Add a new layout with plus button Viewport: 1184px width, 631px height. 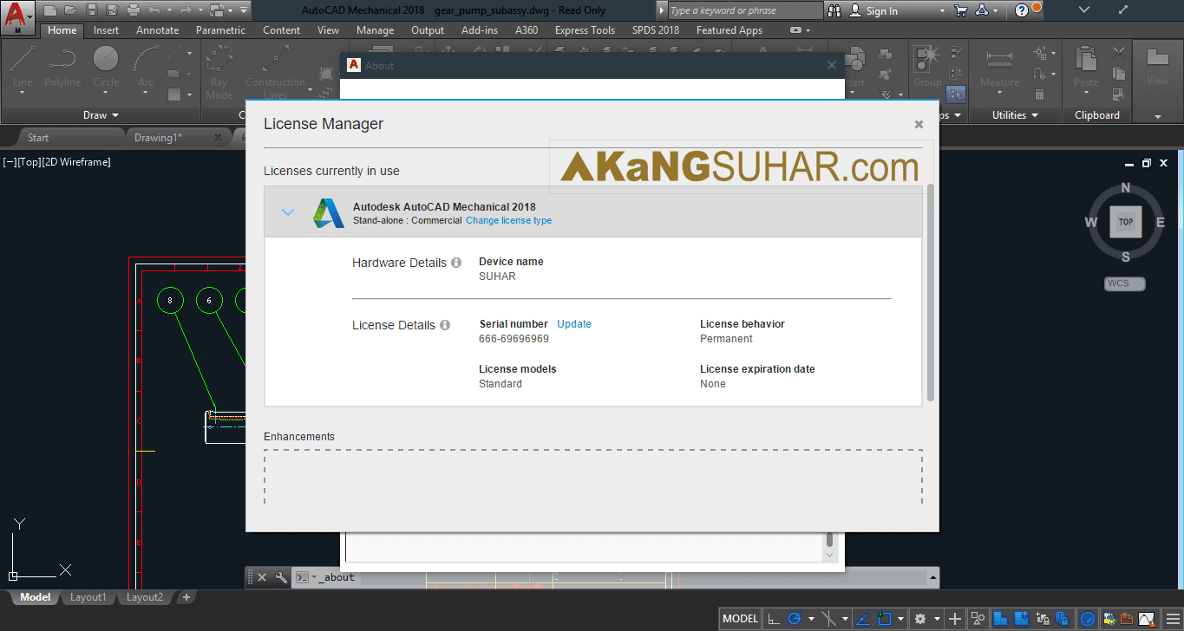pos(186,597)
